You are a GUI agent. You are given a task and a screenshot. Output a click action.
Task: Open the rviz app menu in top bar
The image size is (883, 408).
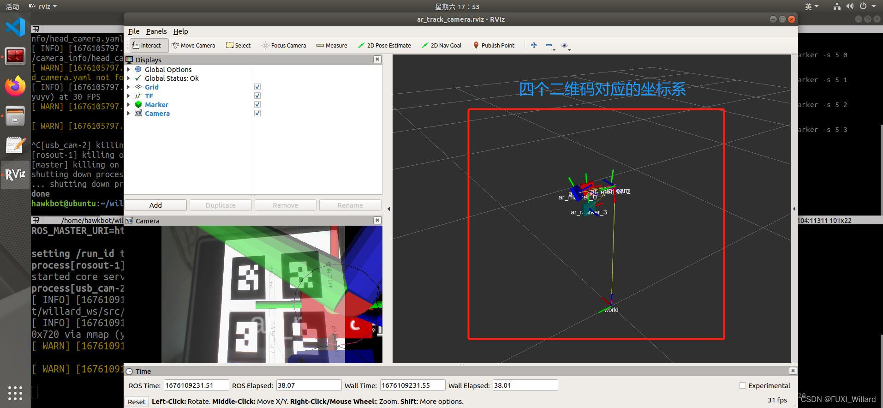click(43, 6)
